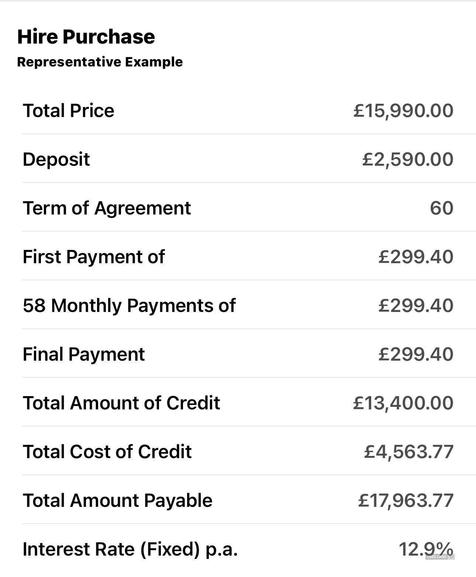
Task: Select the Final Payment label
Action: coord(84,354)
